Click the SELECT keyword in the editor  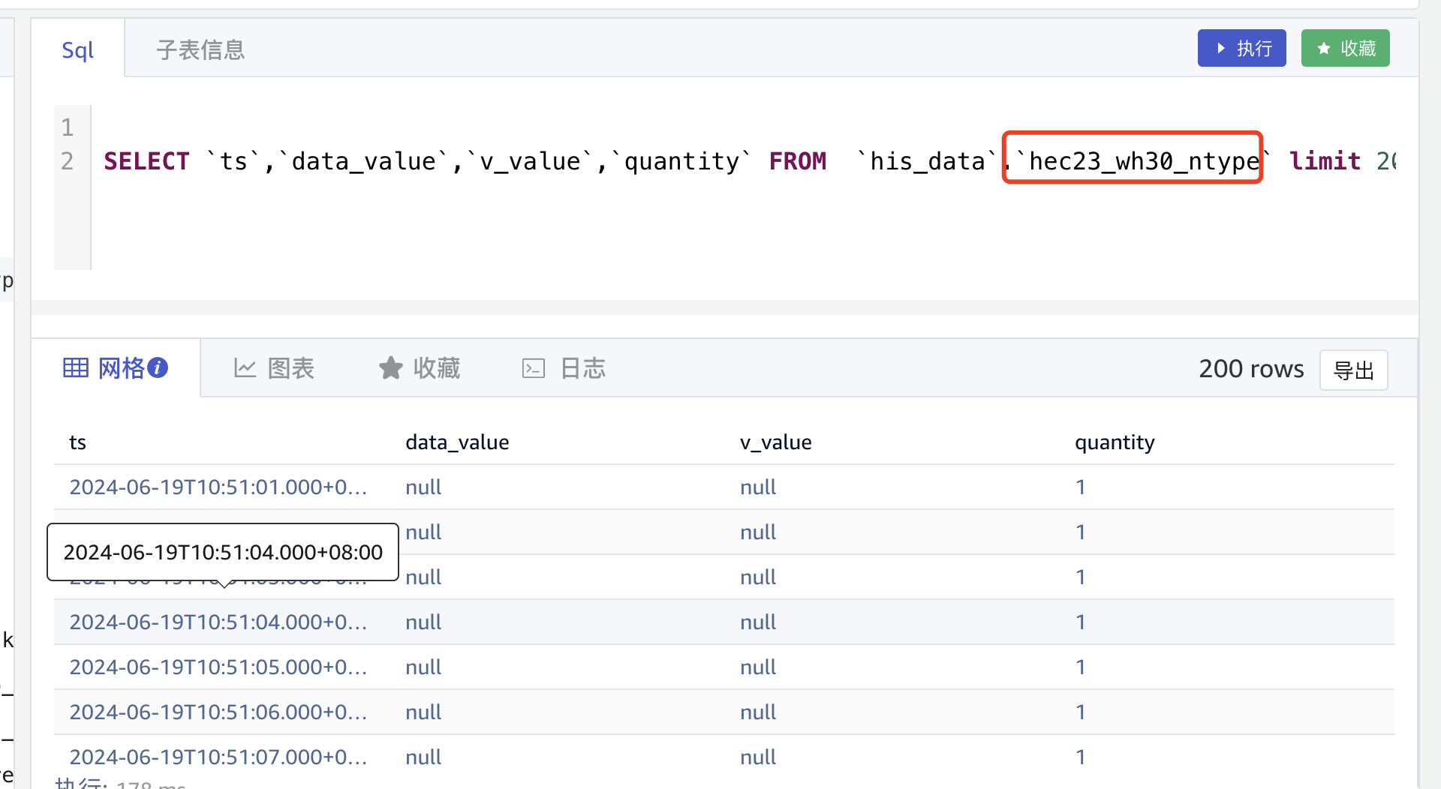coord(146,161)
